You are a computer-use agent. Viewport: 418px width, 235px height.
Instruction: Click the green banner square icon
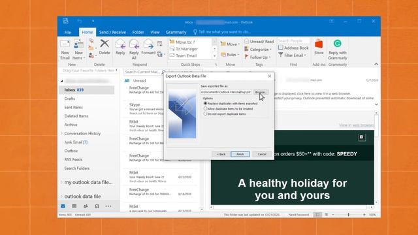click(x=362, y=137)
